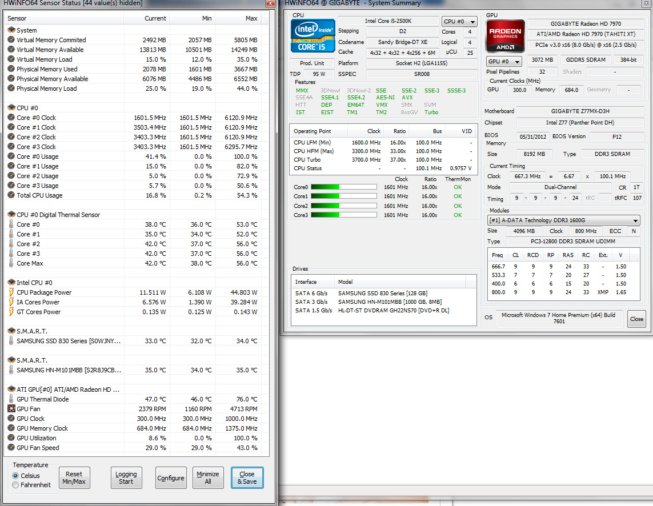Open the CPU #0 selector dropdown
This screenshot has height=506, width=653.
tap(459, 21)
